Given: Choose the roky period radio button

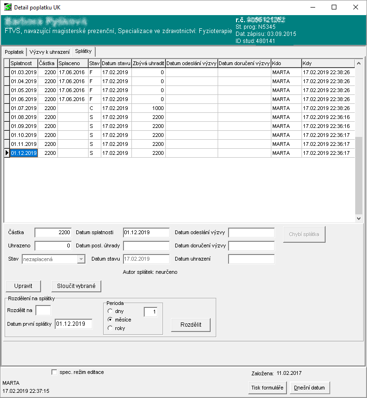Looking at the screenshot, I should click(110, 328).
